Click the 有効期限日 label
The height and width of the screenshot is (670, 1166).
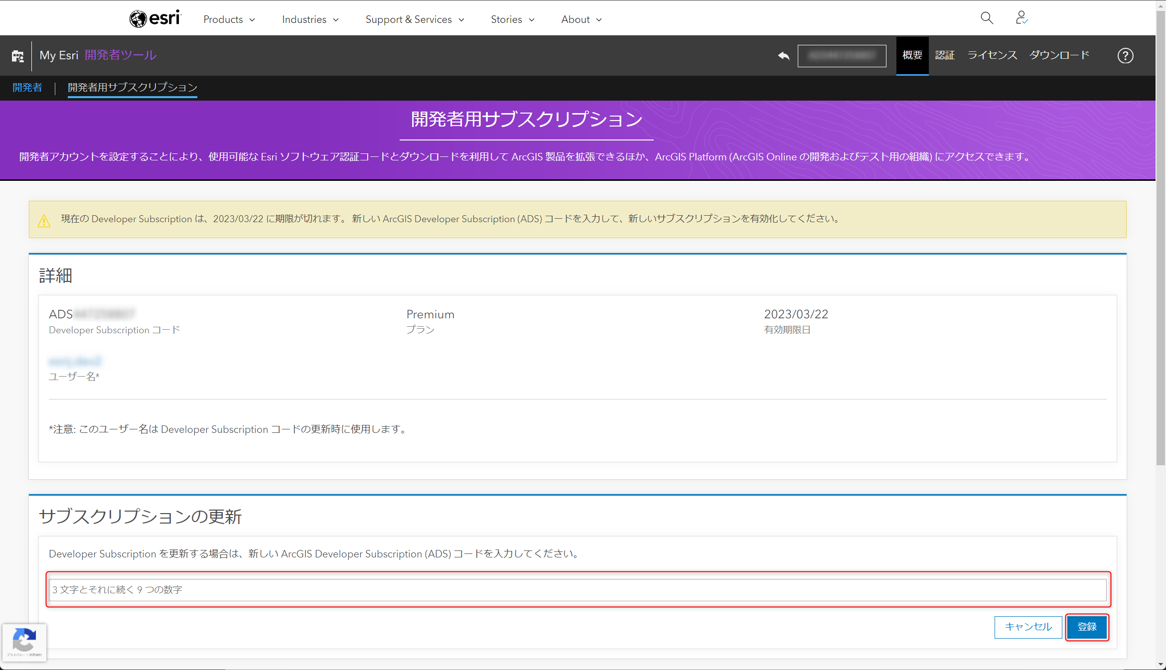(787, 330)
